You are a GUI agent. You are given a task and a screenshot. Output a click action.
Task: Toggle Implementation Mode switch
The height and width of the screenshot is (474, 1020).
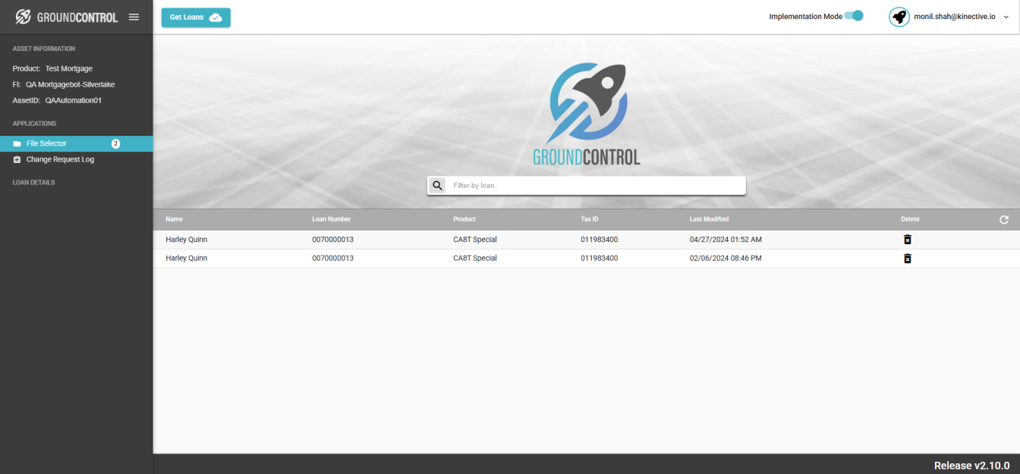(x=854, y=15)
